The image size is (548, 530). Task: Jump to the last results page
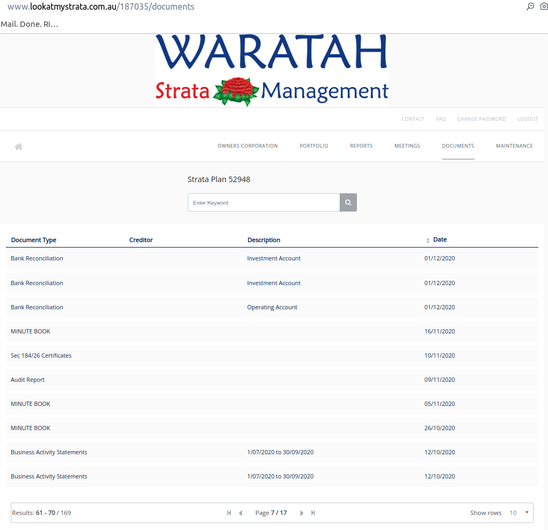(x=313, y=513)
